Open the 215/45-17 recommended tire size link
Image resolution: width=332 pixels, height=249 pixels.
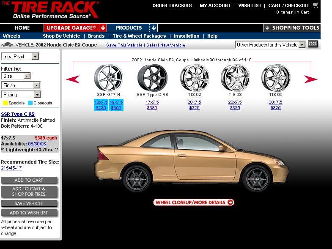tap(11, 168)
